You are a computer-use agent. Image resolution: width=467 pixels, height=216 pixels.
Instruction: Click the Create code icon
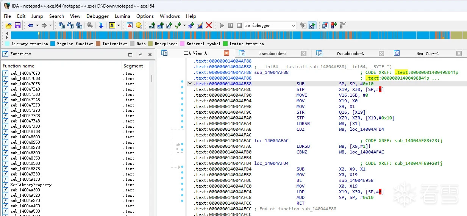pos(152,25)
